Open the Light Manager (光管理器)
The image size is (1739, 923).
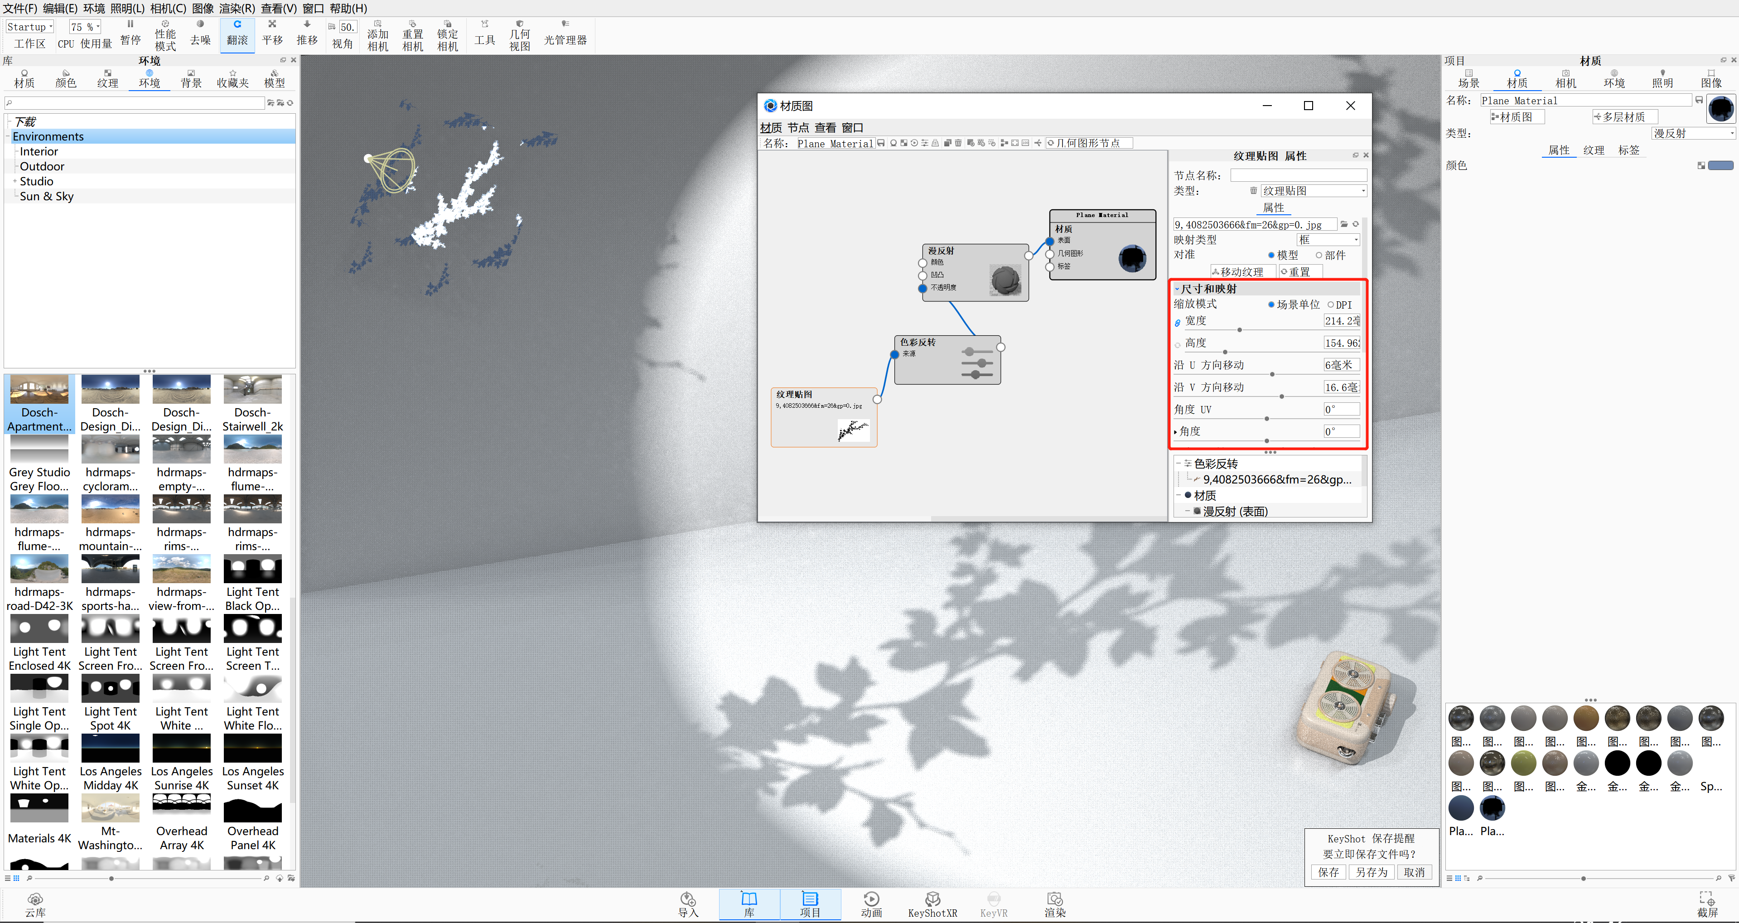[x=565, y=34]
